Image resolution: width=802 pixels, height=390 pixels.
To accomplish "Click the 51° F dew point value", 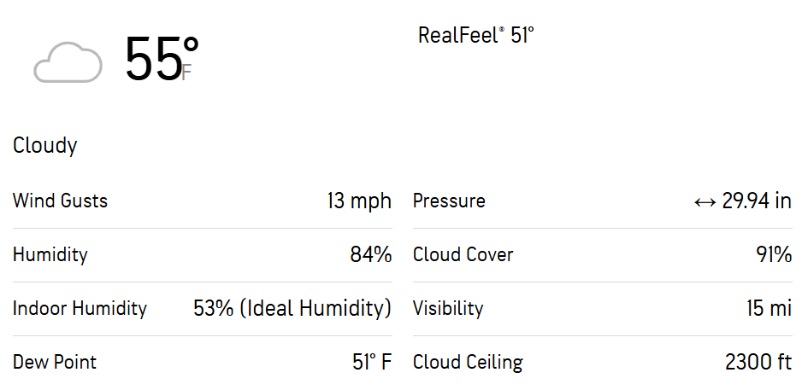I will coord(372,362).
